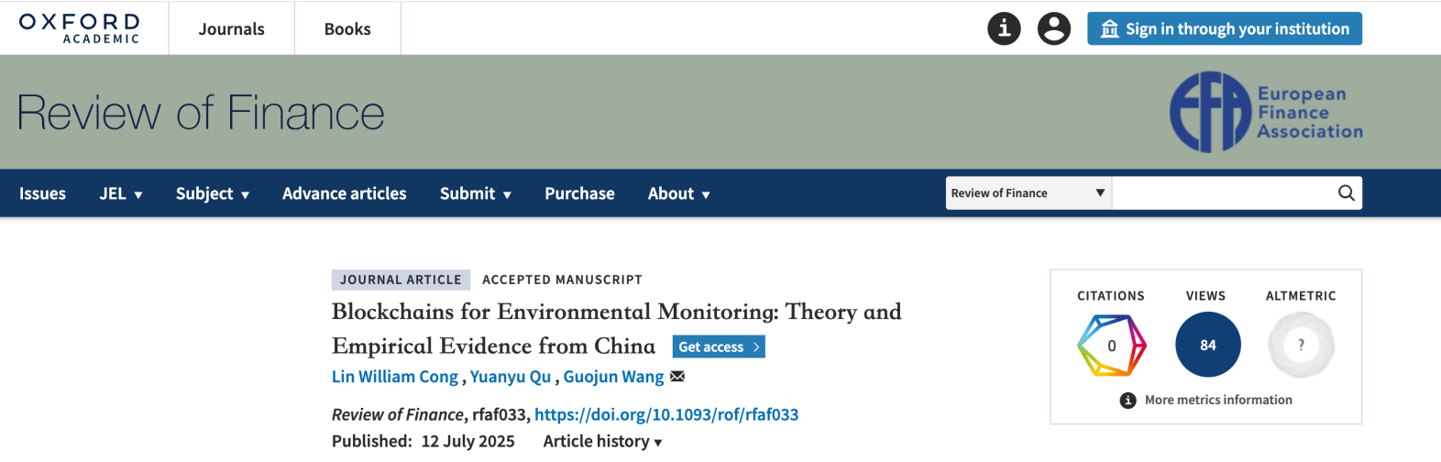This screenshot has width=1441, height=462.
Task: Click the search magnifier icon
Action: click(x=1346, y=193)
